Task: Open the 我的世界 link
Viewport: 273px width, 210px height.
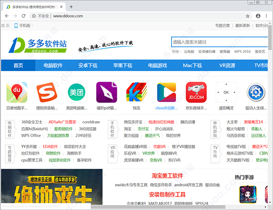Action: point(173,136)
